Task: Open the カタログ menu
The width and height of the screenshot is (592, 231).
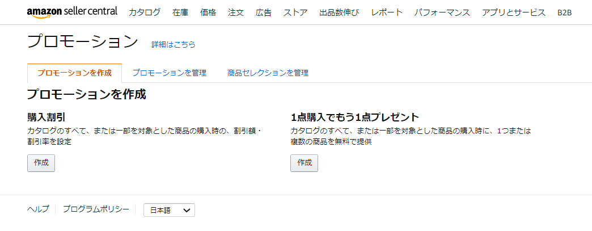Action: (144, 12)
